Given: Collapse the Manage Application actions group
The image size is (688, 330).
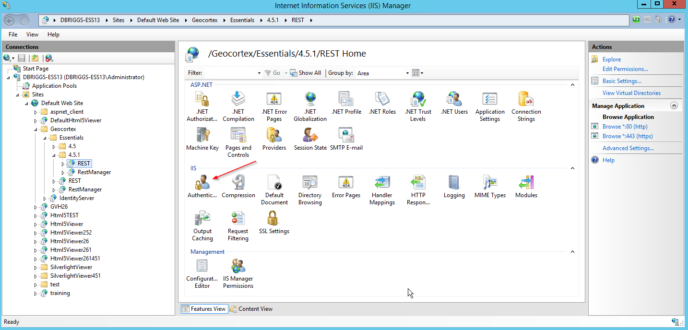Looking at the screenshot, I should 674,106.
